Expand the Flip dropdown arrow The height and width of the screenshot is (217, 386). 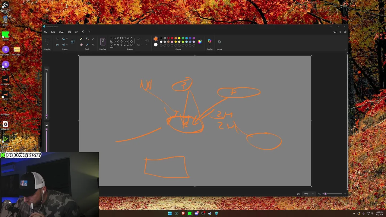point(67,45)
